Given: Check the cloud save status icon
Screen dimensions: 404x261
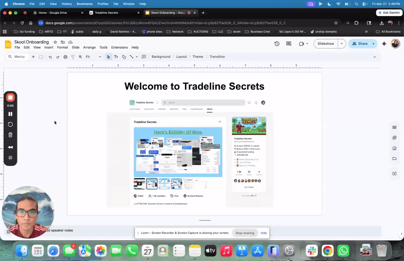Looking at the screenshot, I should (70, 42).
